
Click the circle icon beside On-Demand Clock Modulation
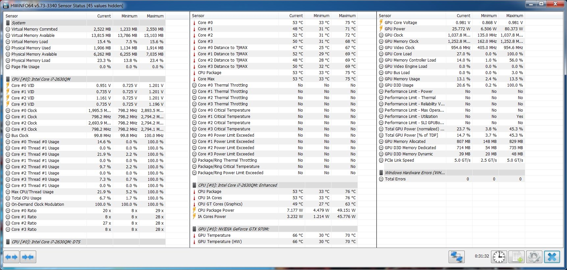pos(8,204)
